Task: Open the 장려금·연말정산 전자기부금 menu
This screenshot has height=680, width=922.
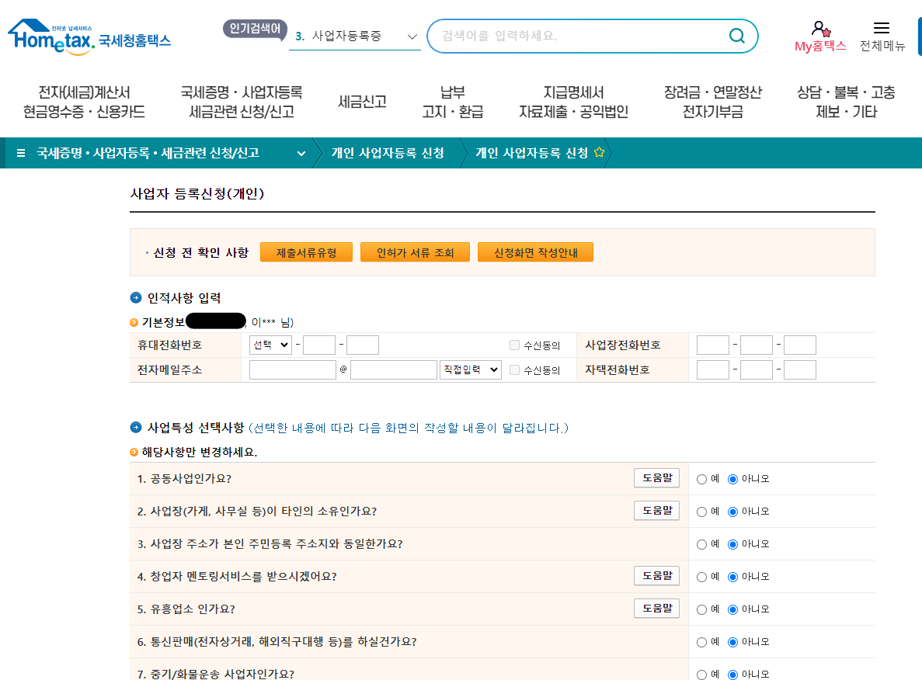Action: point(712,102)
